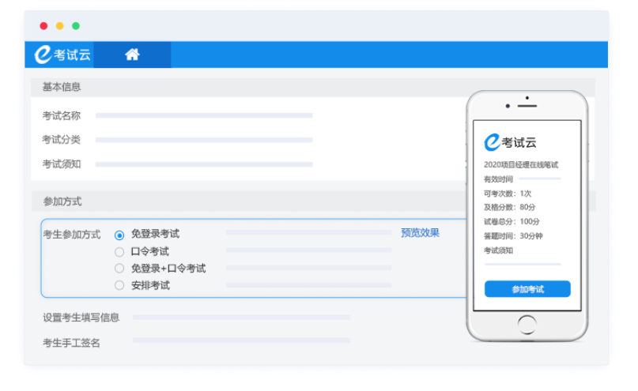Screen dimensions: 638x391
Task: Choose the 免登录+口令考试 radio option
Action: [x=119, y=269]
